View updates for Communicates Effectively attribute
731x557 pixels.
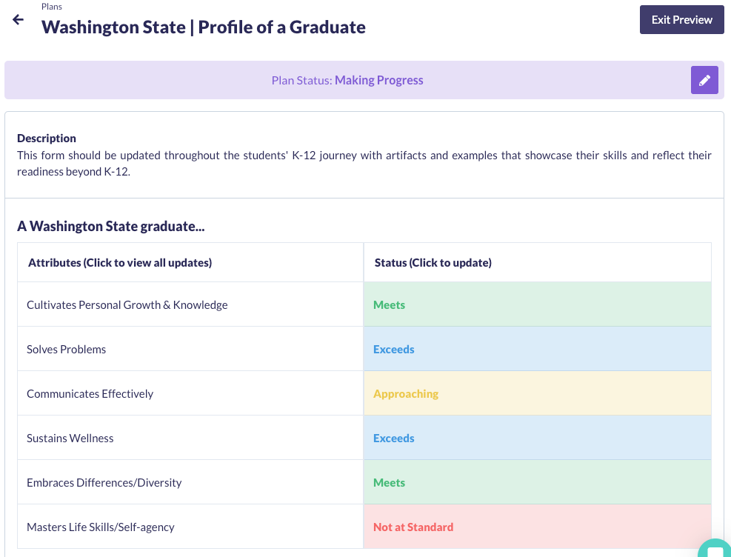(90, 393)
